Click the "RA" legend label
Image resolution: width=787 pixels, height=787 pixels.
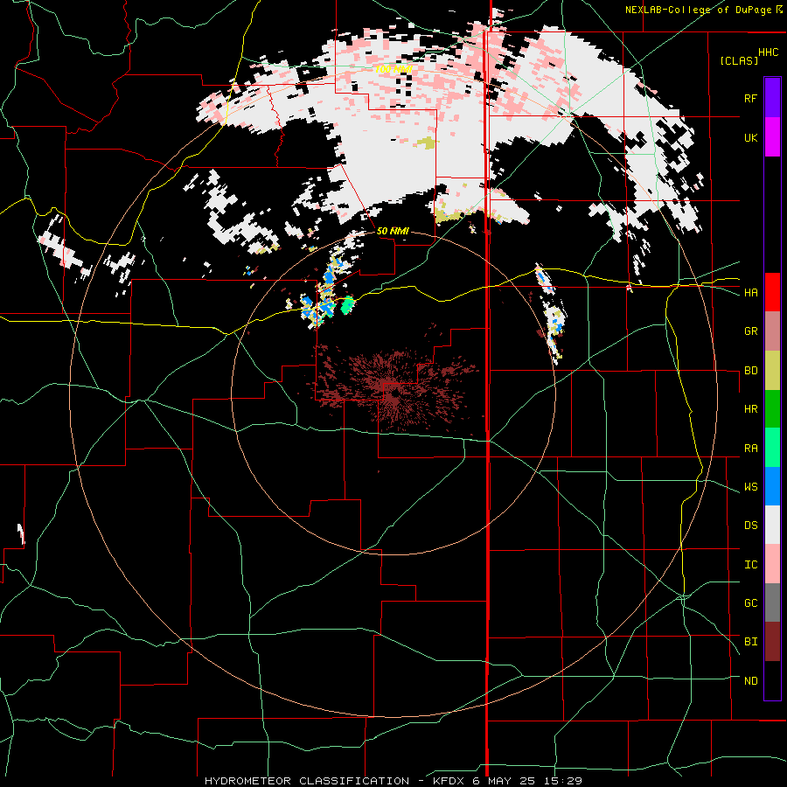pos(750,449)
